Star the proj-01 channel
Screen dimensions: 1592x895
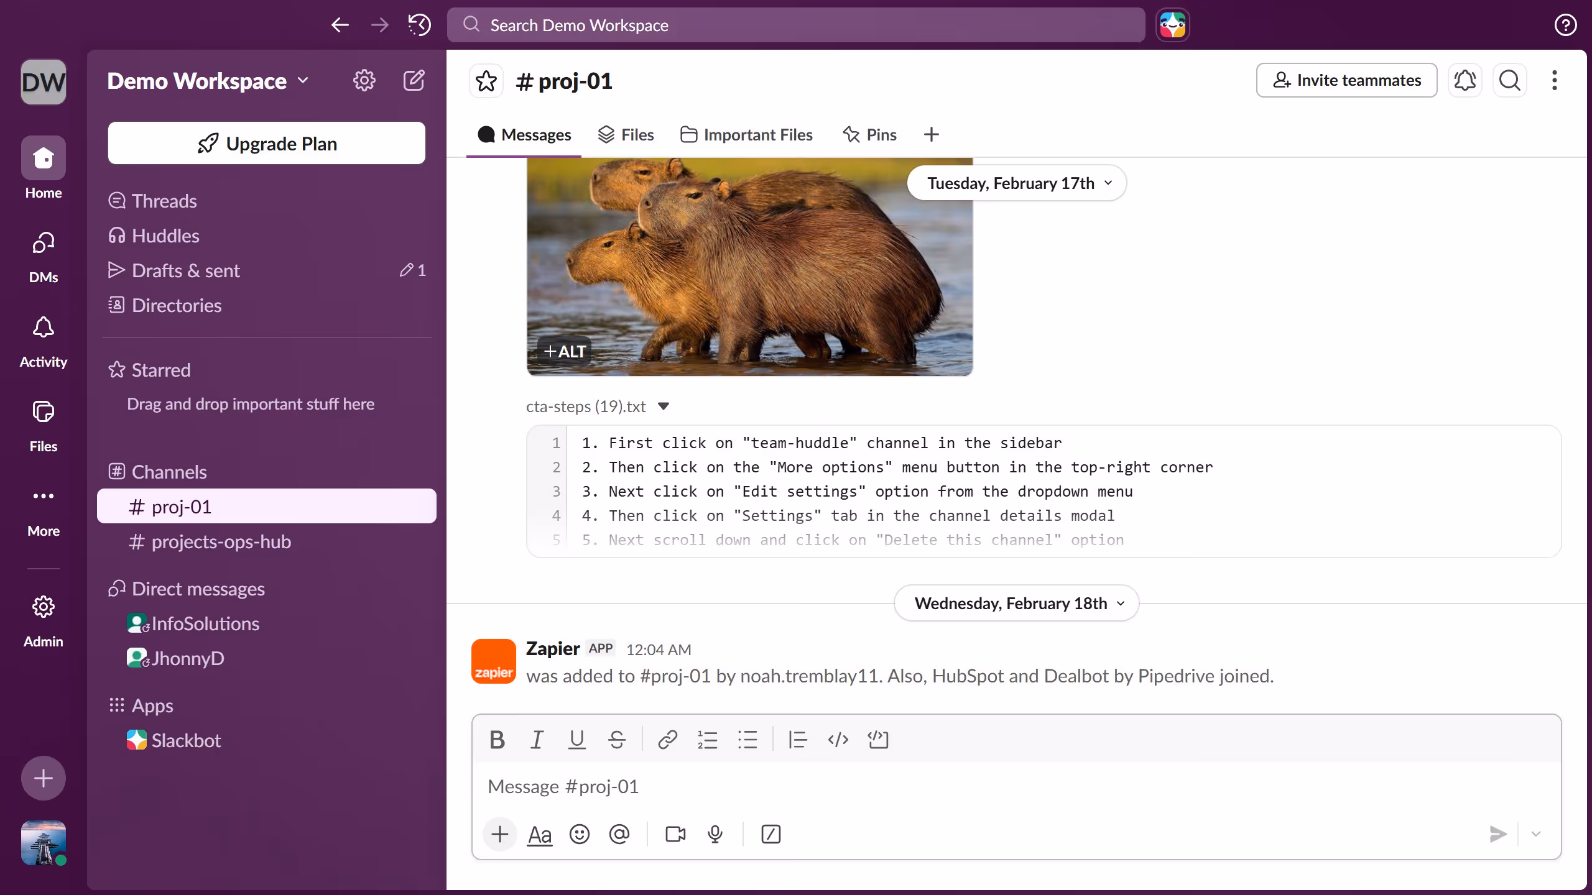click(x=486, y=81)
